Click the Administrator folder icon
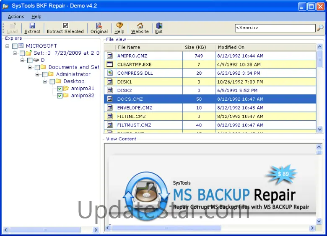Screen dimensions: 327x236 (51, 74)
